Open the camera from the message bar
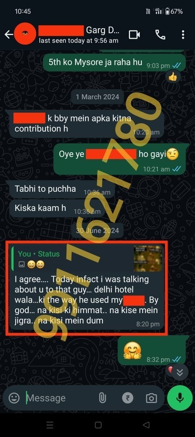Viewport: 195px width, 437px height. tap(151, 398)
